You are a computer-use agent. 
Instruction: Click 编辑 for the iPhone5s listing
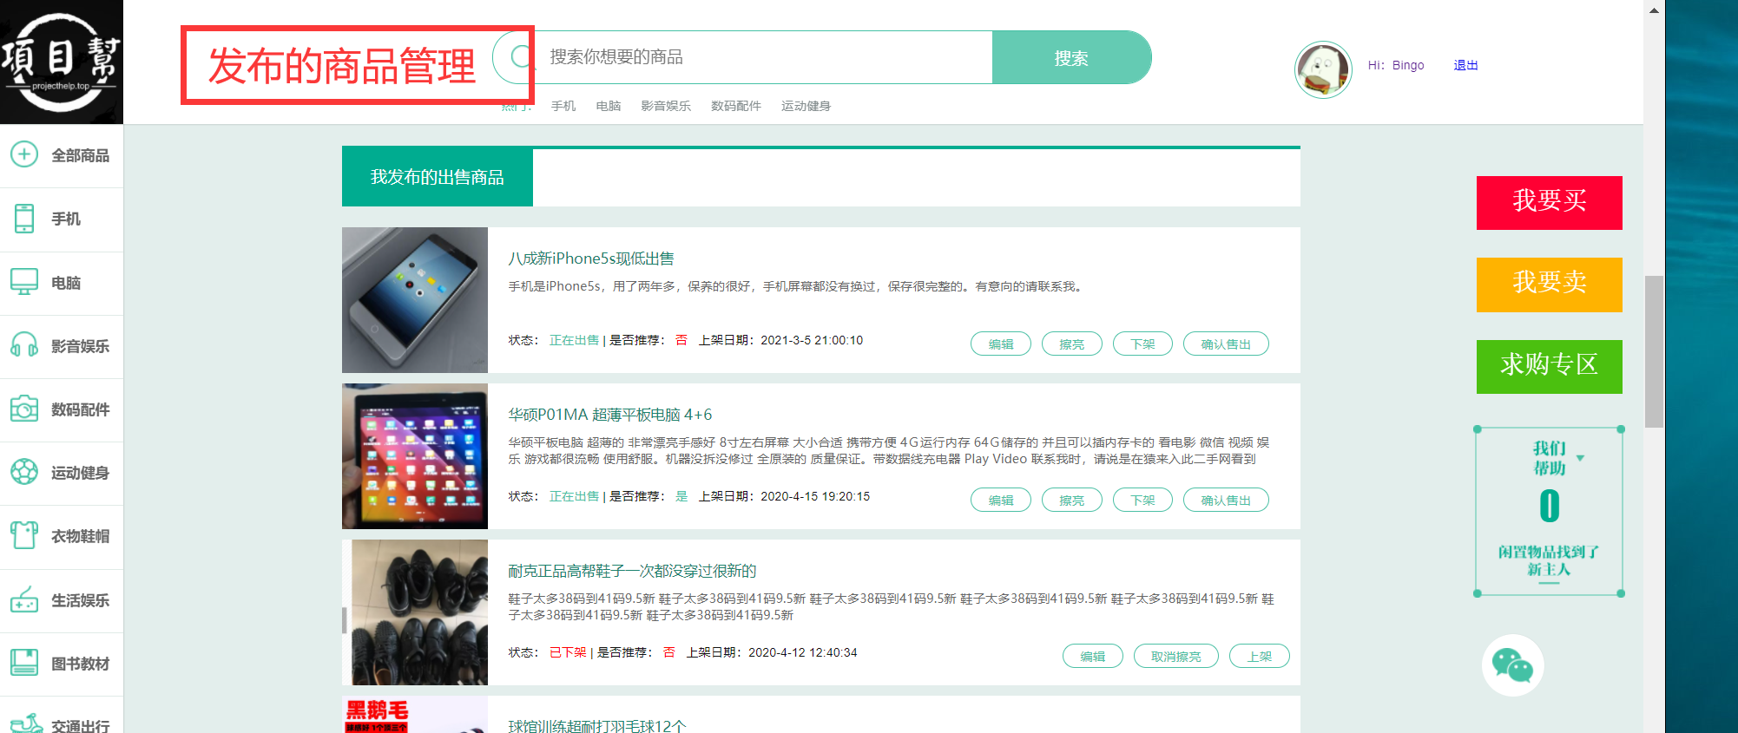pos(1001,344)
